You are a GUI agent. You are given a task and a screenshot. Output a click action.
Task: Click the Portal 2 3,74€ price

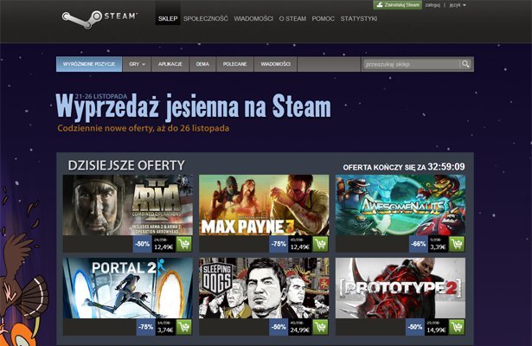pos(165,330)
